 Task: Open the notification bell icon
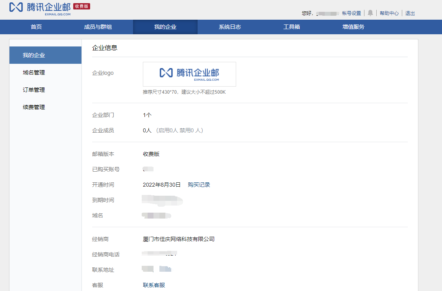point(370,13)
